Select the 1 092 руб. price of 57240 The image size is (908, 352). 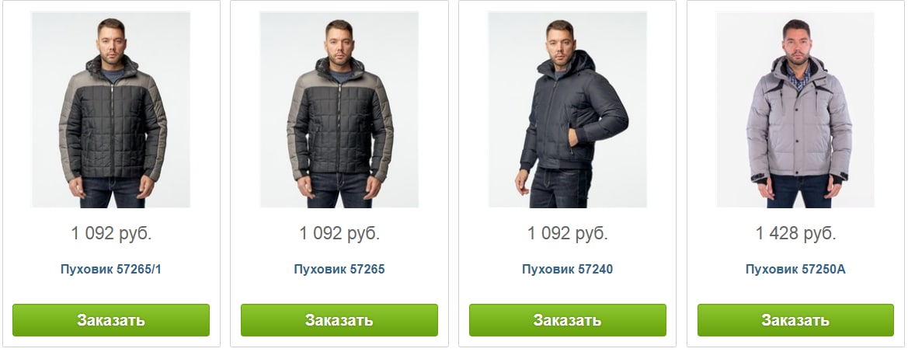point(568,233)
